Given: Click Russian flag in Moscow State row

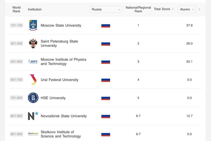Looking at the screenshot, I should [105, 25].
